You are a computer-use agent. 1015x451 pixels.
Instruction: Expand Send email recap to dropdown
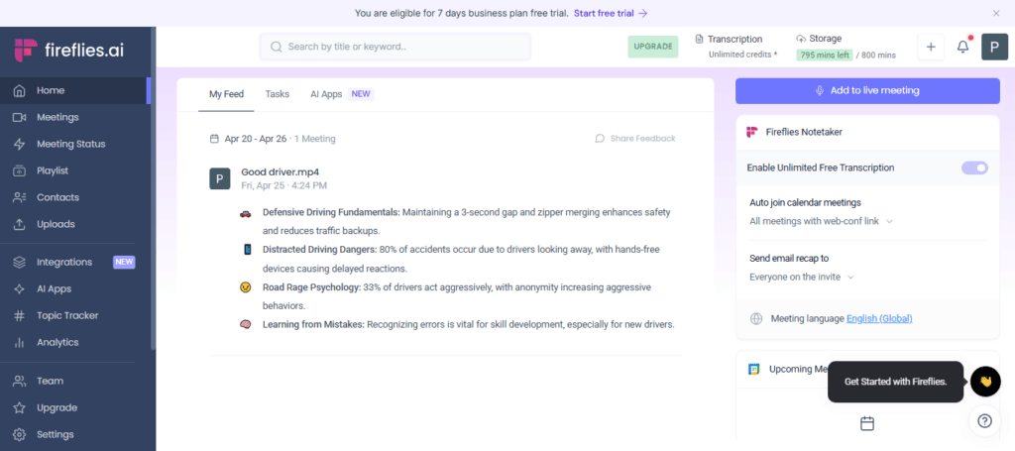pyautogui.click(x=802, y=277)
